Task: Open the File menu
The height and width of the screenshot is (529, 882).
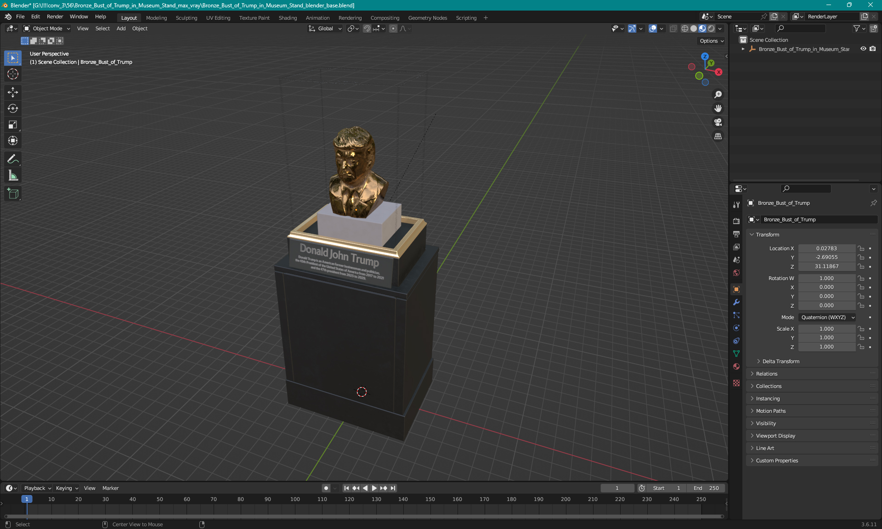Action: point(20,17)
